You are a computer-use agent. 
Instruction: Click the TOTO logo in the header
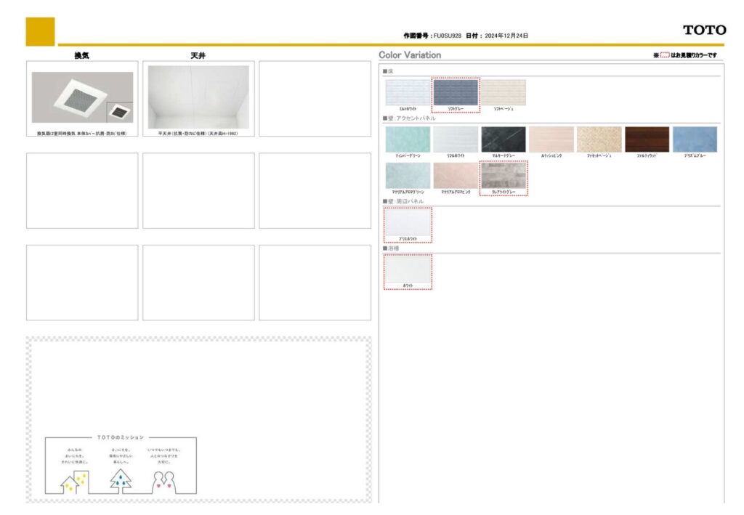pyautogui.click(x=703, y=30)
